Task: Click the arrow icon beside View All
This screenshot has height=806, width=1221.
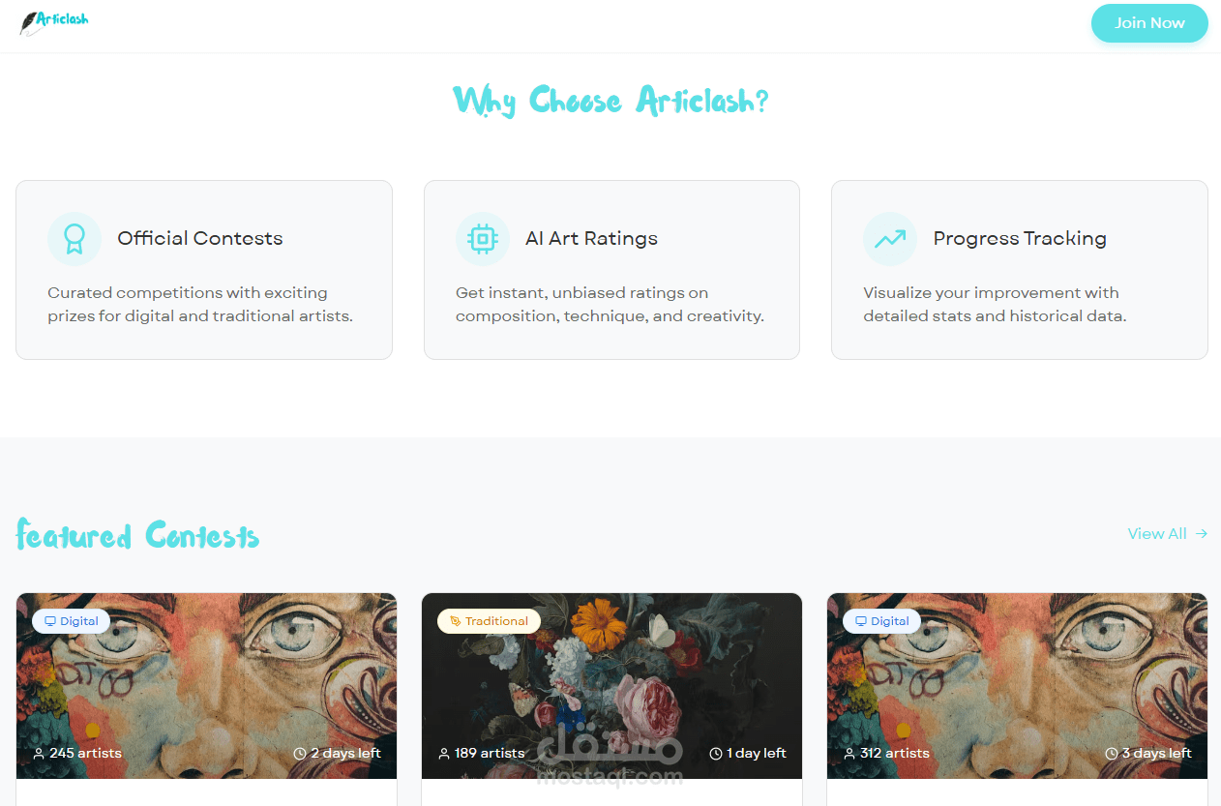Action: 1201,533
